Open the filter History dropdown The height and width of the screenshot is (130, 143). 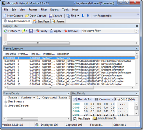click(12, 31)
